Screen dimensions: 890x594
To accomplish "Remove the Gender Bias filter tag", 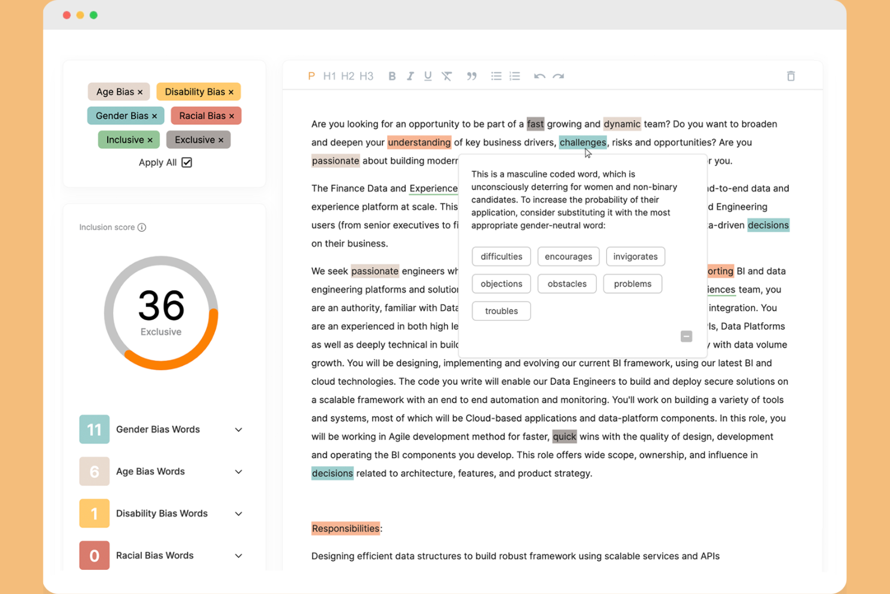I will click(155, 116).
